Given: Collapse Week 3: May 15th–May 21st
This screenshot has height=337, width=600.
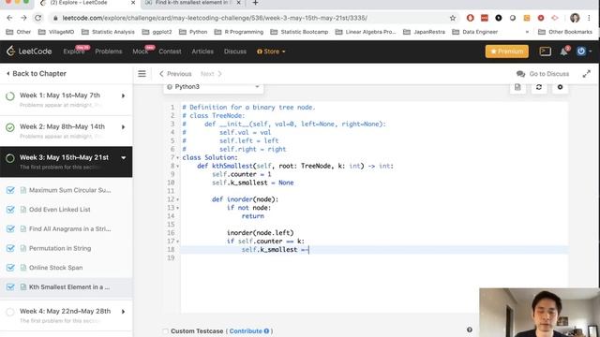Looking at the screenshot, I should point(123,157).
